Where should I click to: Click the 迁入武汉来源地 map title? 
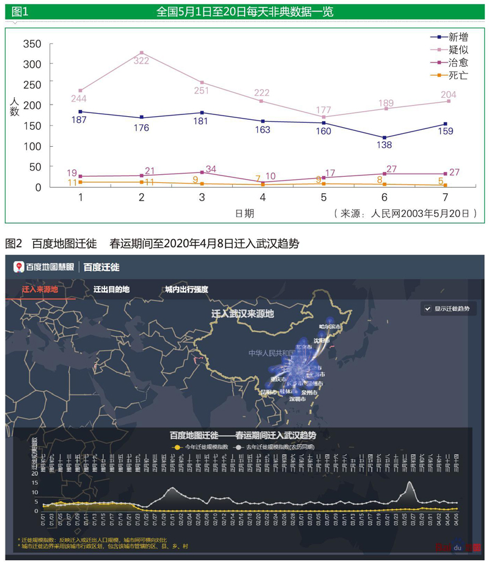coord(243,314)
